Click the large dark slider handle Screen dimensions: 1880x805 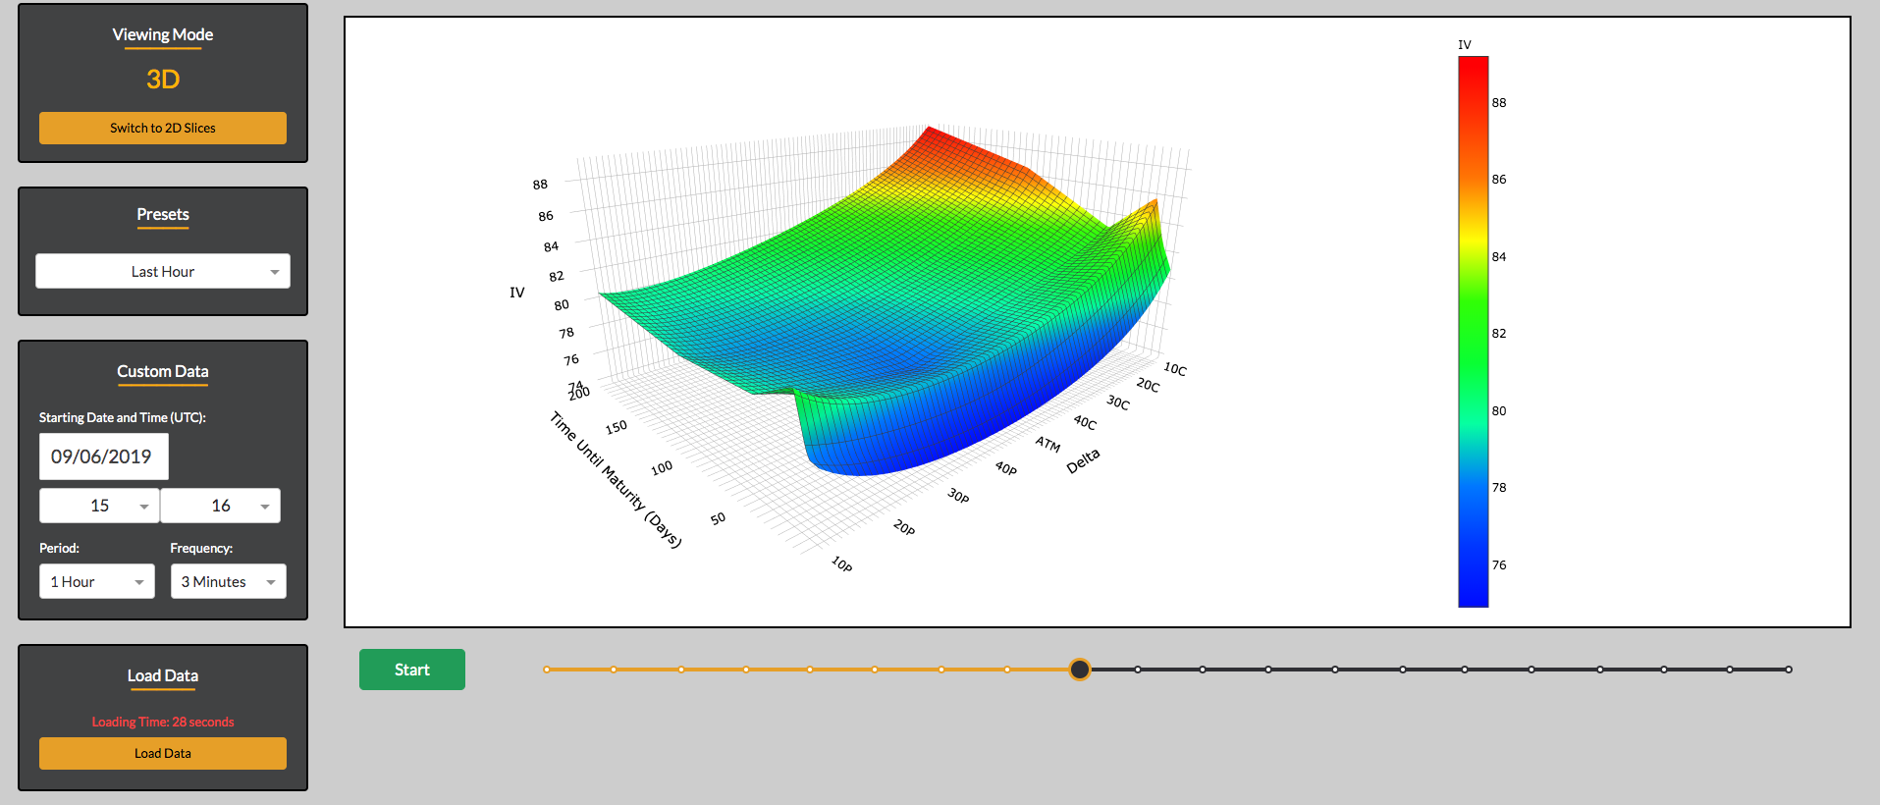[1079, 670]
